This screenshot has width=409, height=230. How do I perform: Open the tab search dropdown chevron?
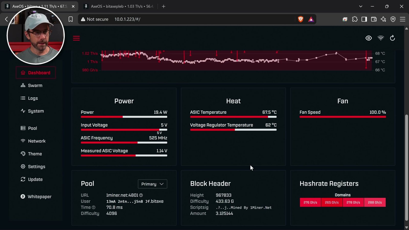click(x=361, y=6)
